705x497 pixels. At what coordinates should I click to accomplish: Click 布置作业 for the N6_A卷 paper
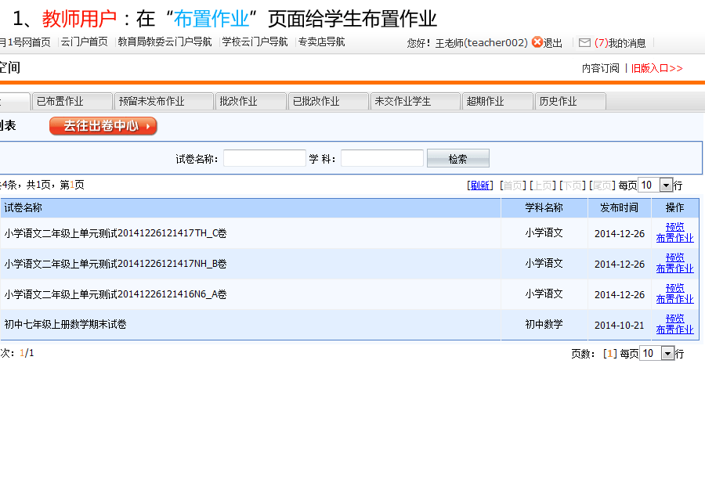(674, 299)
